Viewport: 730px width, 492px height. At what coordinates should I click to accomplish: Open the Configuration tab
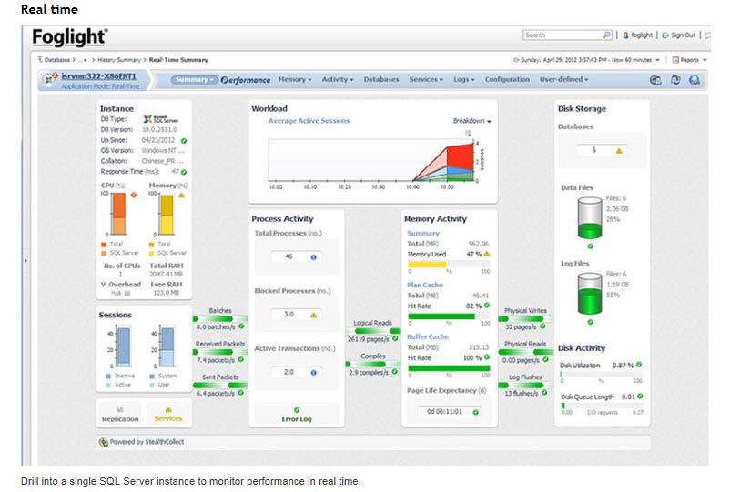click(x=507, y=79)
